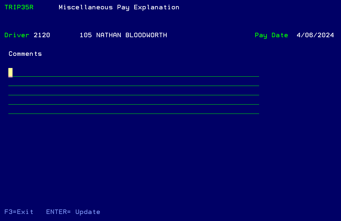Image resolution: width=341 pixels, height=221 pixels.
Task: Click the first comment input line
Action: coord(134,72)
